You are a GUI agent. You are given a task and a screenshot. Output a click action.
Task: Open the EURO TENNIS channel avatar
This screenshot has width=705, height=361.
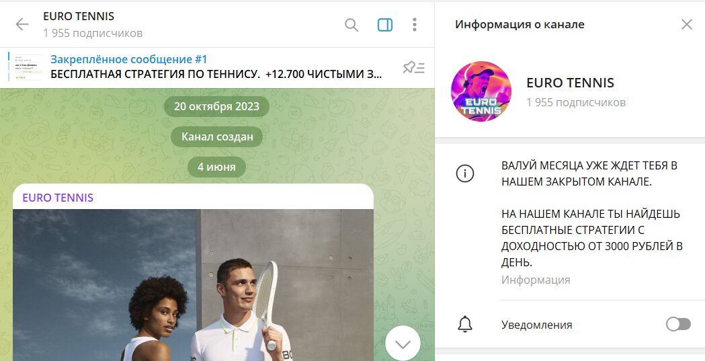(481, 91)
